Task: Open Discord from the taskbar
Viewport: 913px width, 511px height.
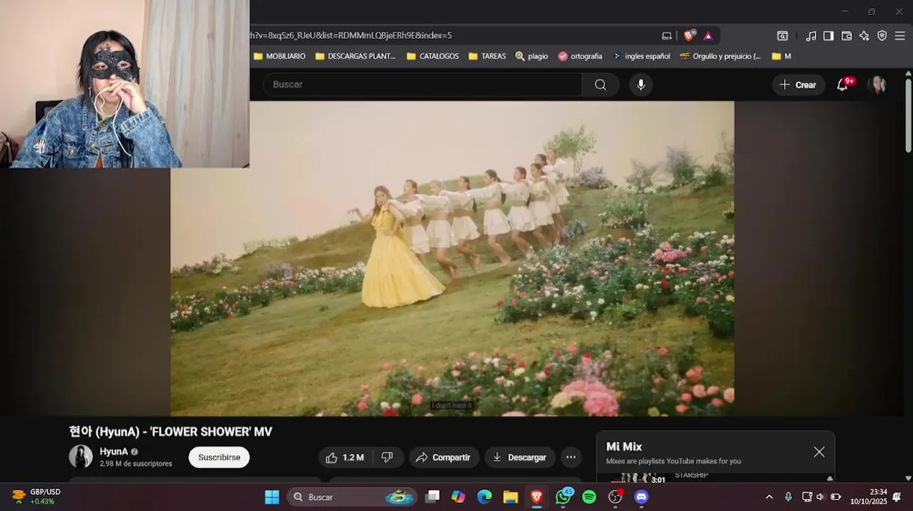Action: coord(642,497)
